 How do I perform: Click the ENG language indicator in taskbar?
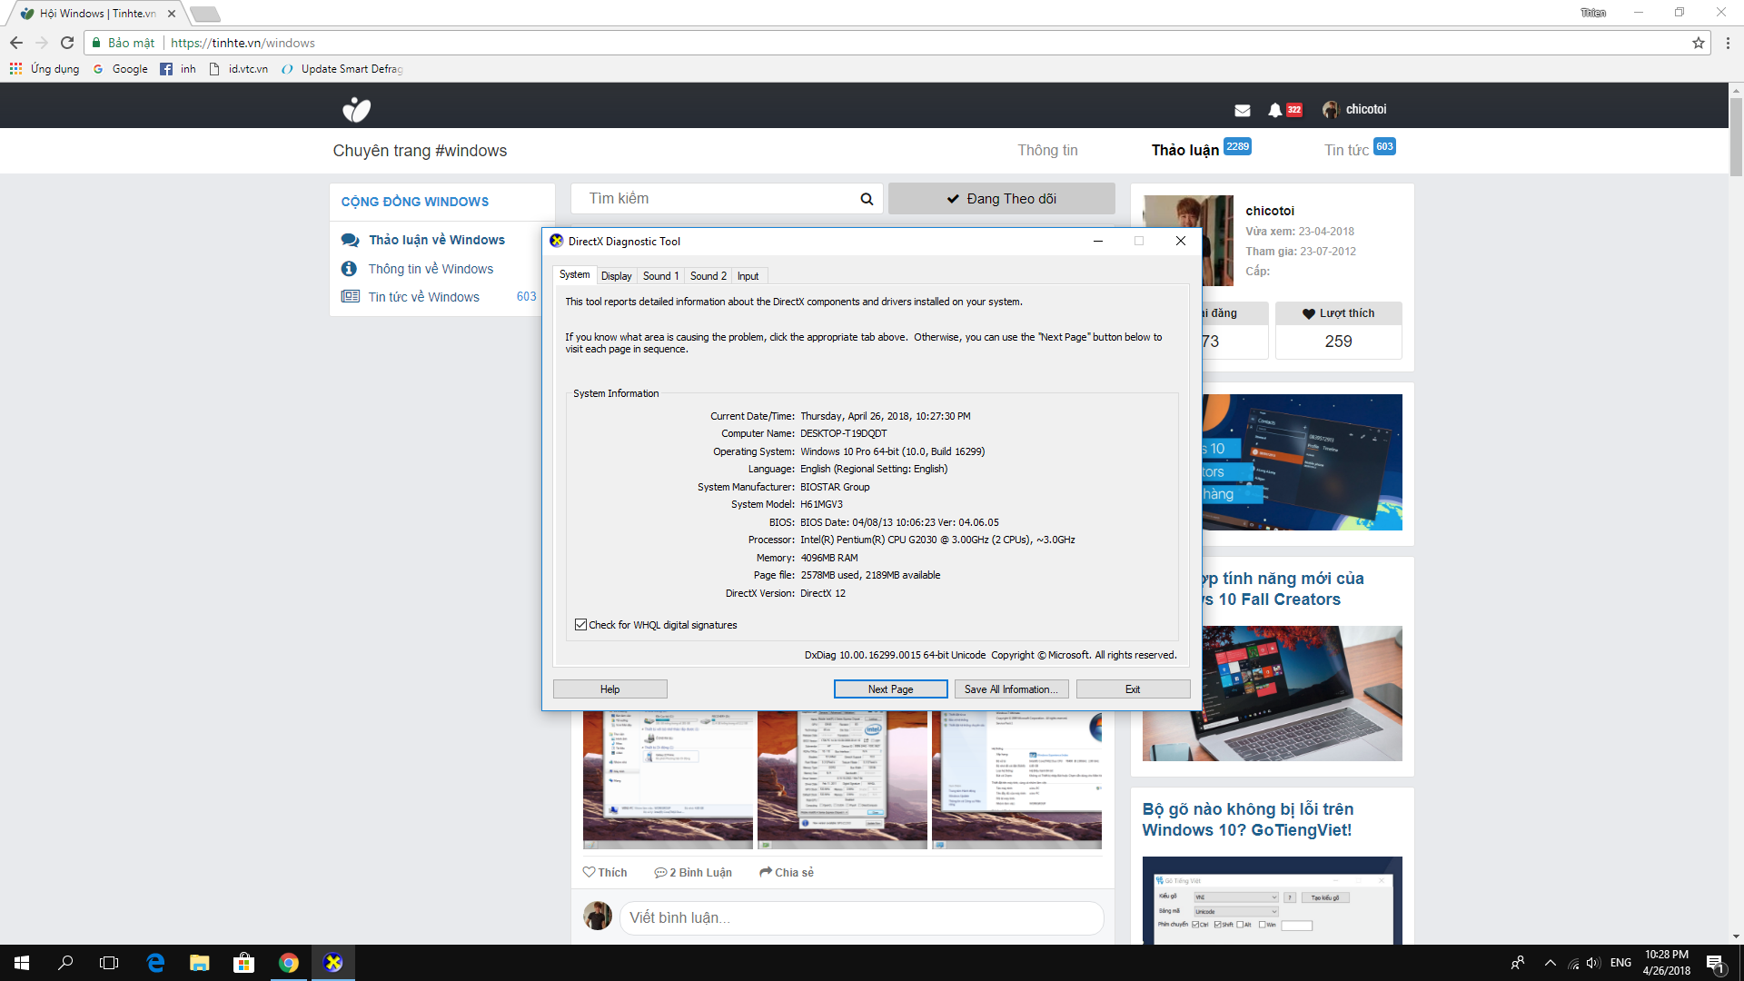coord(1620,963)
